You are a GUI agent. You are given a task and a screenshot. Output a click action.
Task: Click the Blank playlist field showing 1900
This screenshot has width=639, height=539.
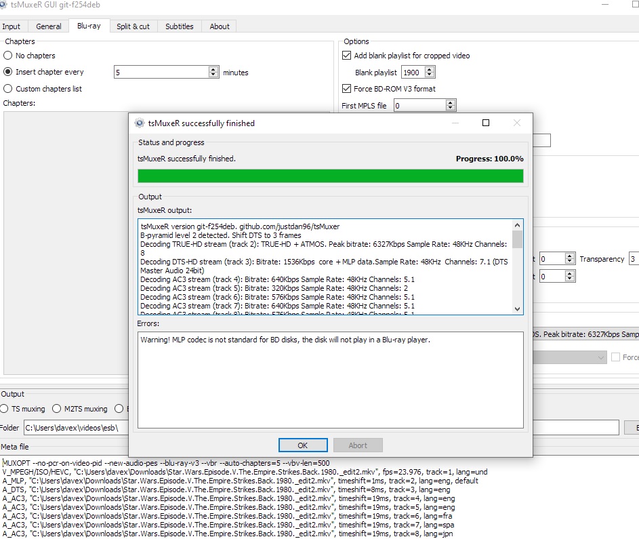pyautogui.click(x=413, y=72)
